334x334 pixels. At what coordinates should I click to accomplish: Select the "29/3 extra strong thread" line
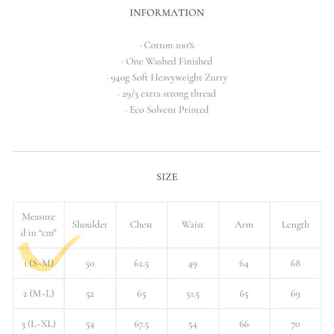tap(167, 94)
